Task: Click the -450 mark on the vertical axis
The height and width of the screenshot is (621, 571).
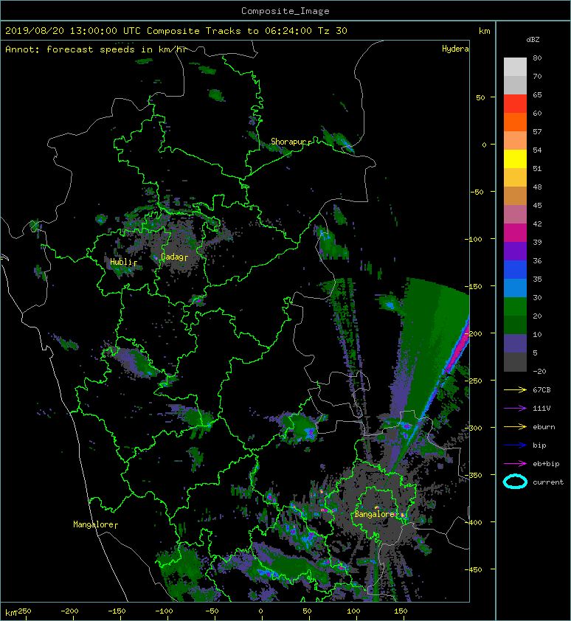Action: (x=473, y=569)
